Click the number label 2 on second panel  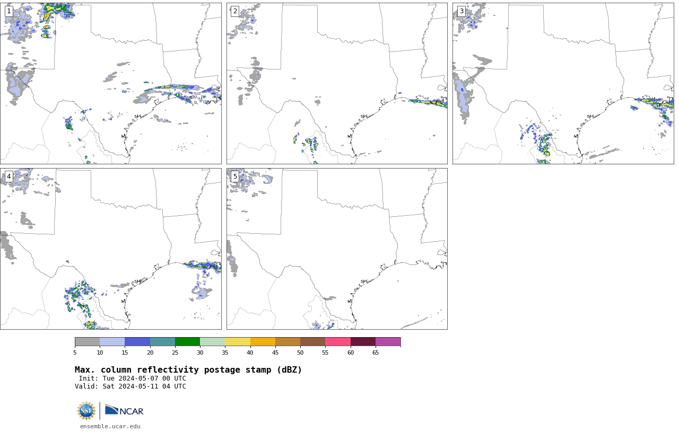(x=235, y=11)
